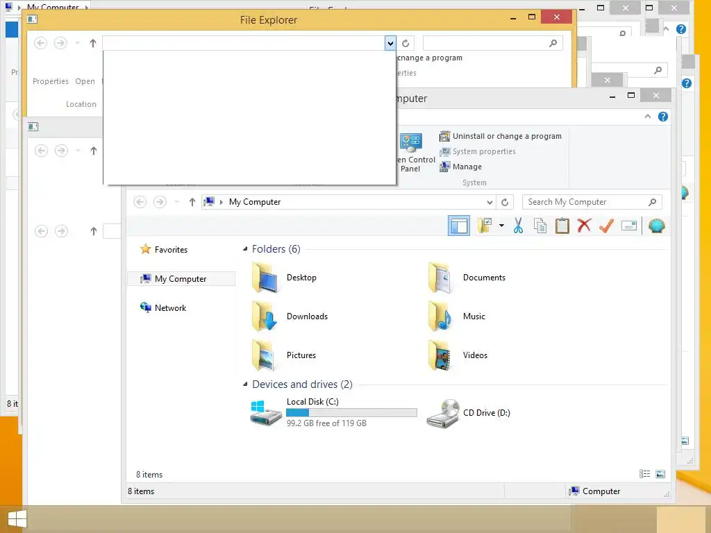
Task: Open the folder options toolbar icon
Action: 484,226
